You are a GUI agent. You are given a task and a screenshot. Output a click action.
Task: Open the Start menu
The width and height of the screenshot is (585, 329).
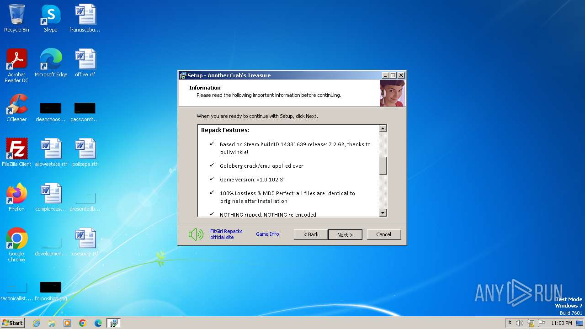12,323
